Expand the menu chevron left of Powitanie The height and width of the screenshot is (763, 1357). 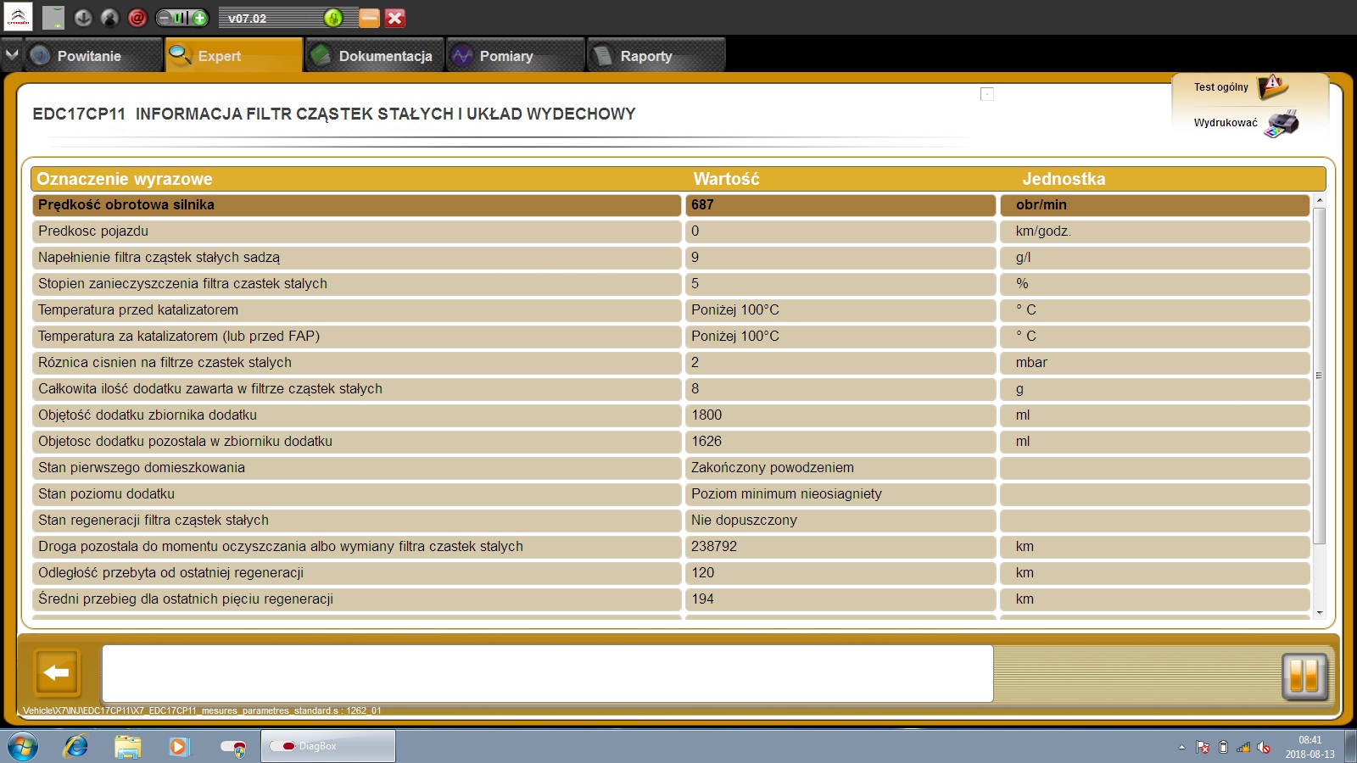coord(12,55)
